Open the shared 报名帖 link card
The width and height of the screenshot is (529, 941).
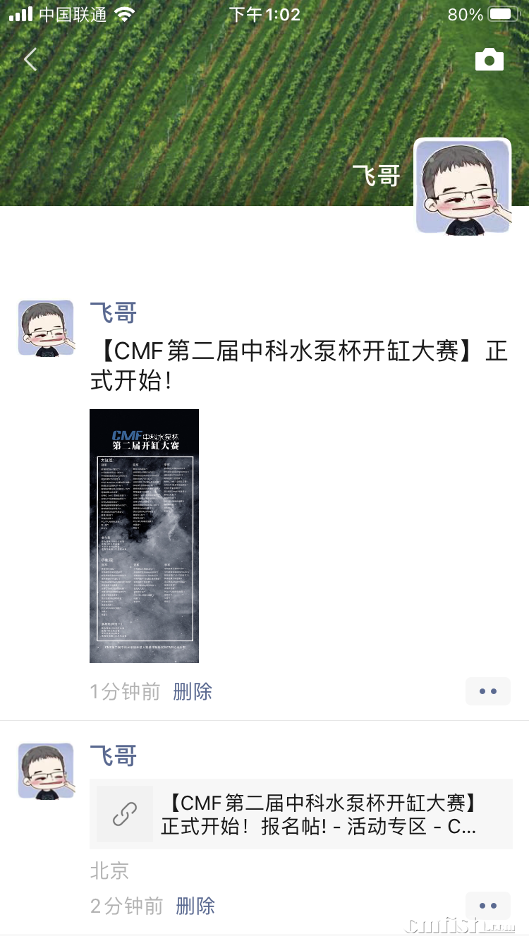301,814
